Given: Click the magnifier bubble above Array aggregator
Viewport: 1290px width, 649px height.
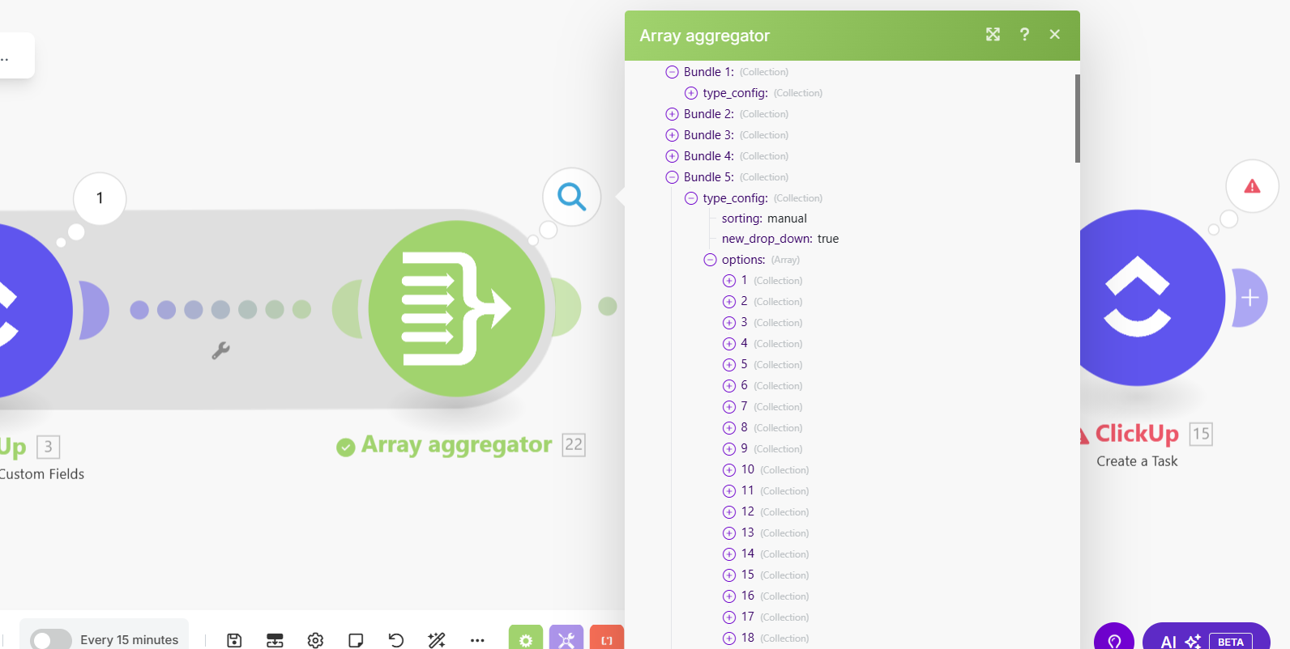Looking at the screenshot, I should (x=572, y=197).
